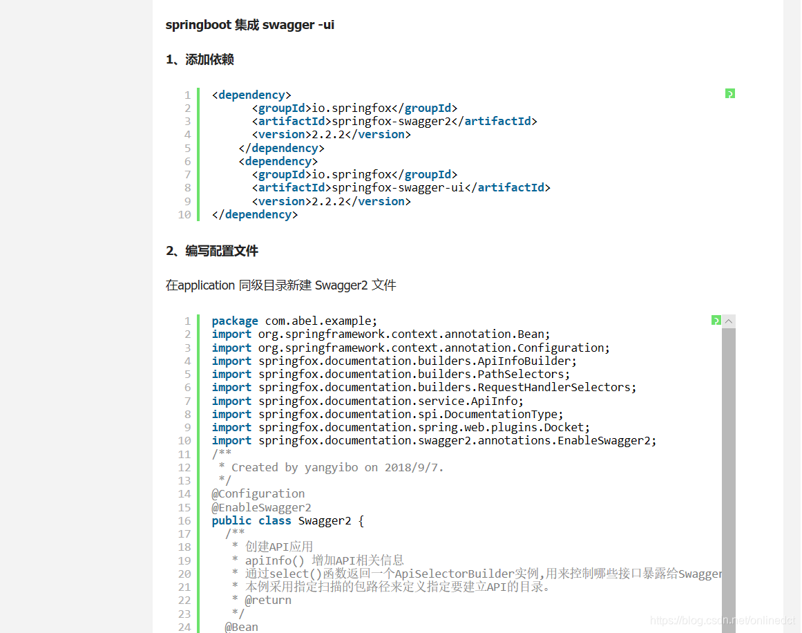Click the section heading '2、编写配置文件'

[x=212, y=252]
